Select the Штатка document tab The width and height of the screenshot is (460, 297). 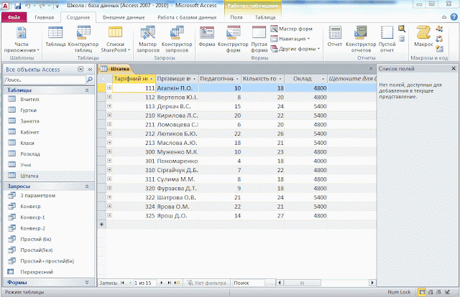click(x=116, y=69)
